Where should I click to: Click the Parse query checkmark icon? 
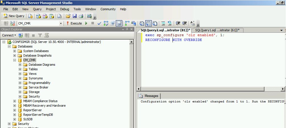pyautogui.click(x=99, y=24)
